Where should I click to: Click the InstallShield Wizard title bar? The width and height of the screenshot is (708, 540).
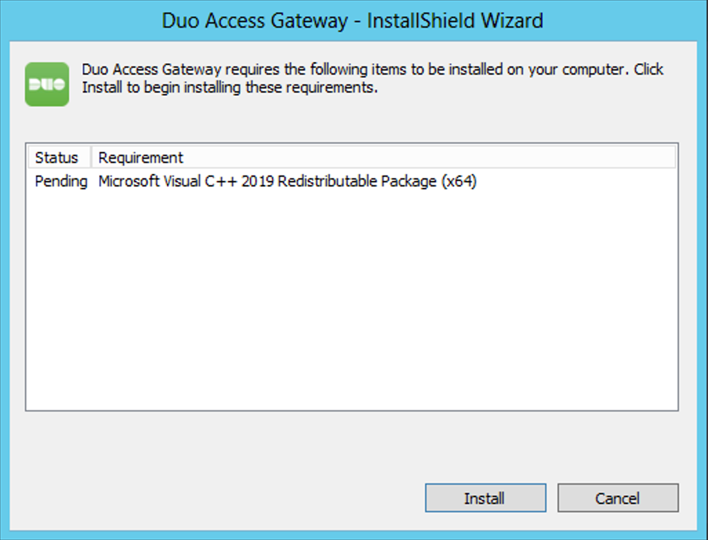[x=354, y=21]
